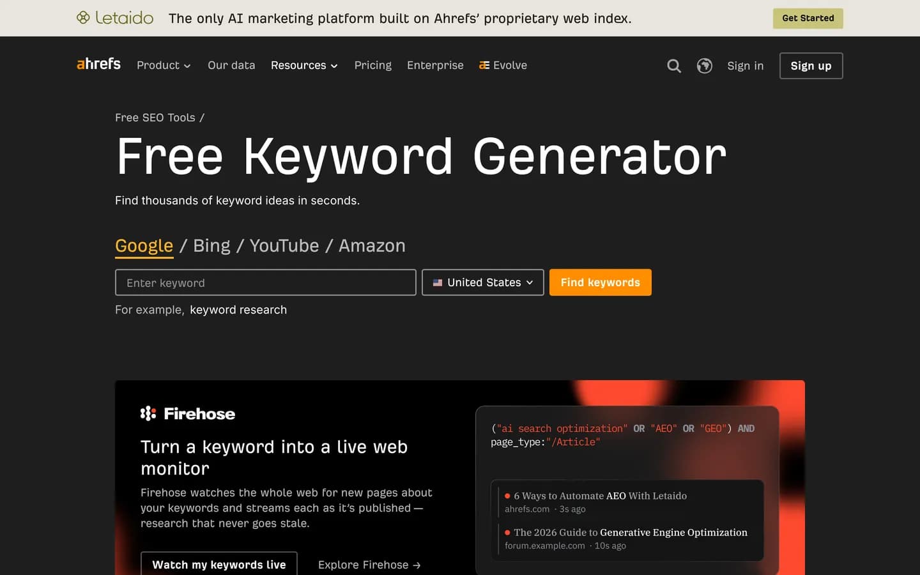Switch to the Amazon tab

tap(372, 246)
